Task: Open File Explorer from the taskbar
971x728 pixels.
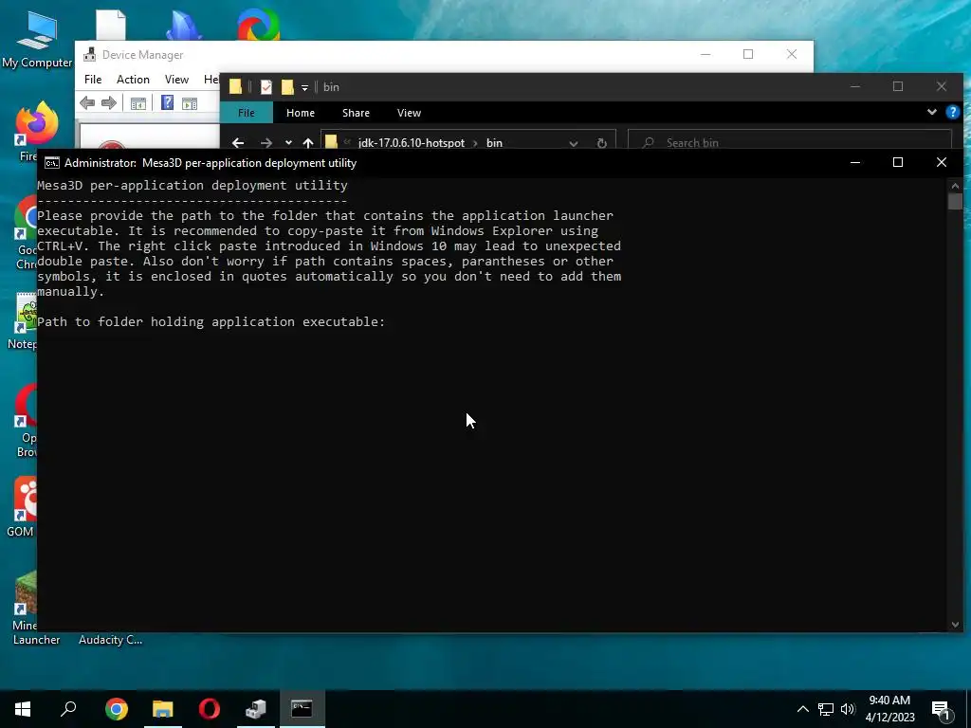Action: (163, 709)
